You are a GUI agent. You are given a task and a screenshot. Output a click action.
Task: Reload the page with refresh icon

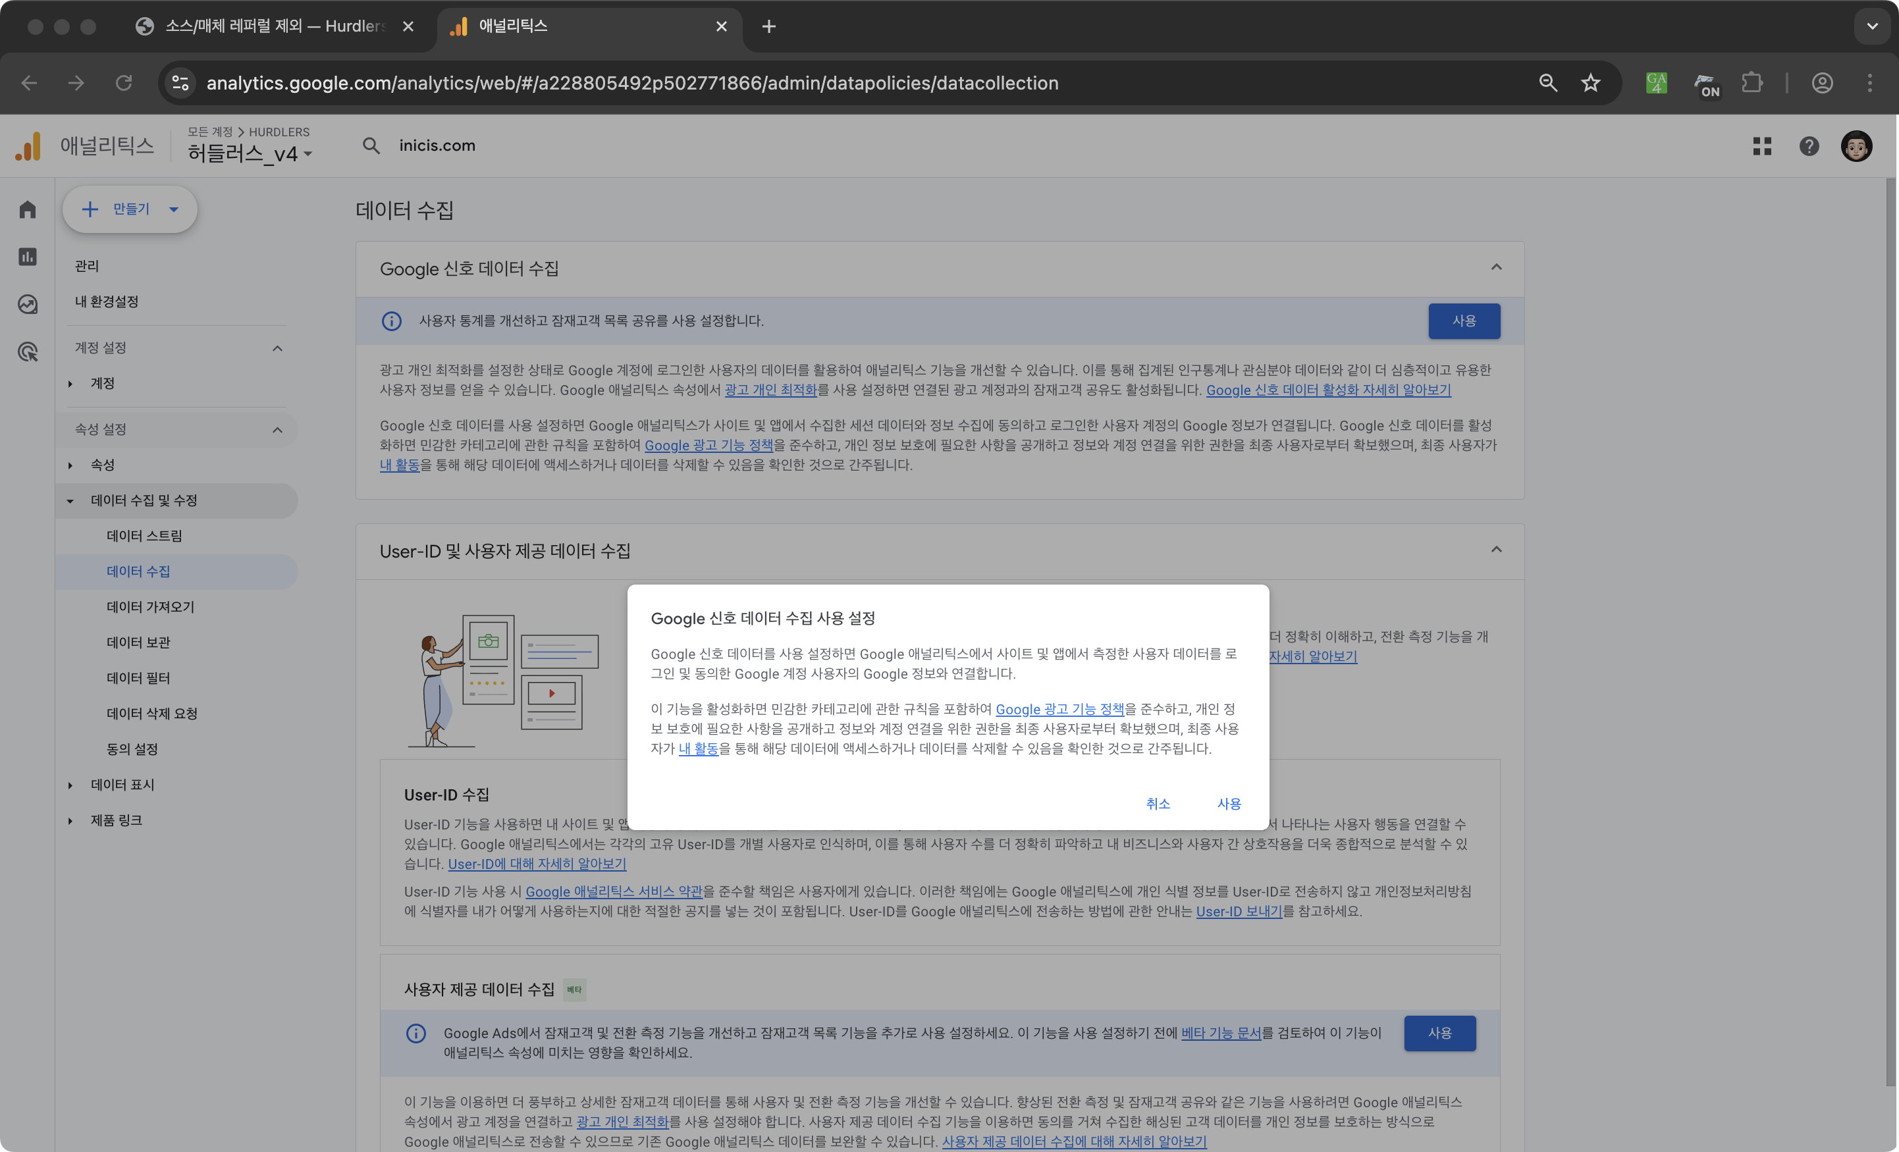(x=123, y=82)
